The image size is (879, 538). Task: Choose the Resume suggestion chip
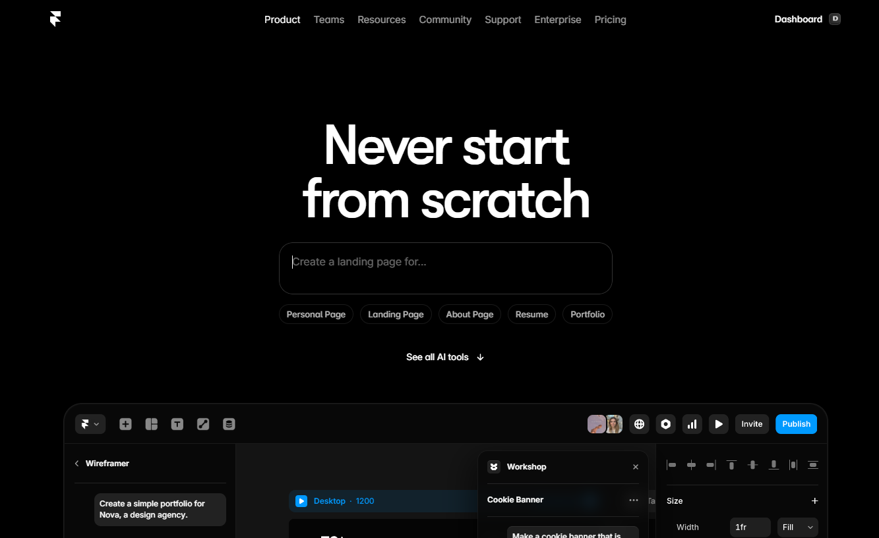pos(531,314)
